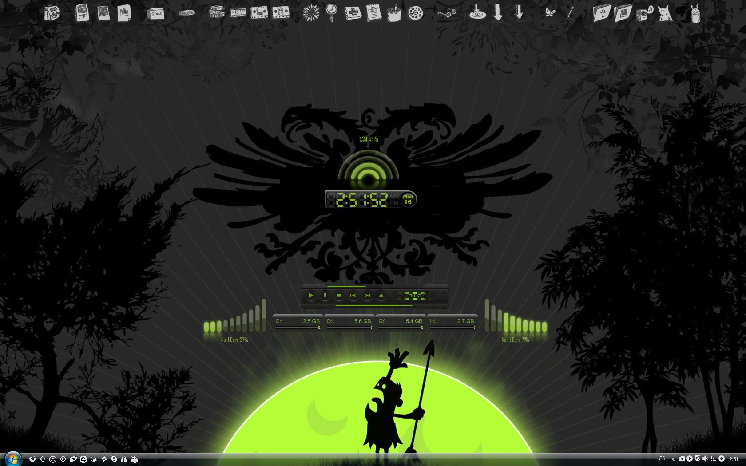Open the backpack icon in the top dock
746x466 pixels.
(x=52, y=13)
